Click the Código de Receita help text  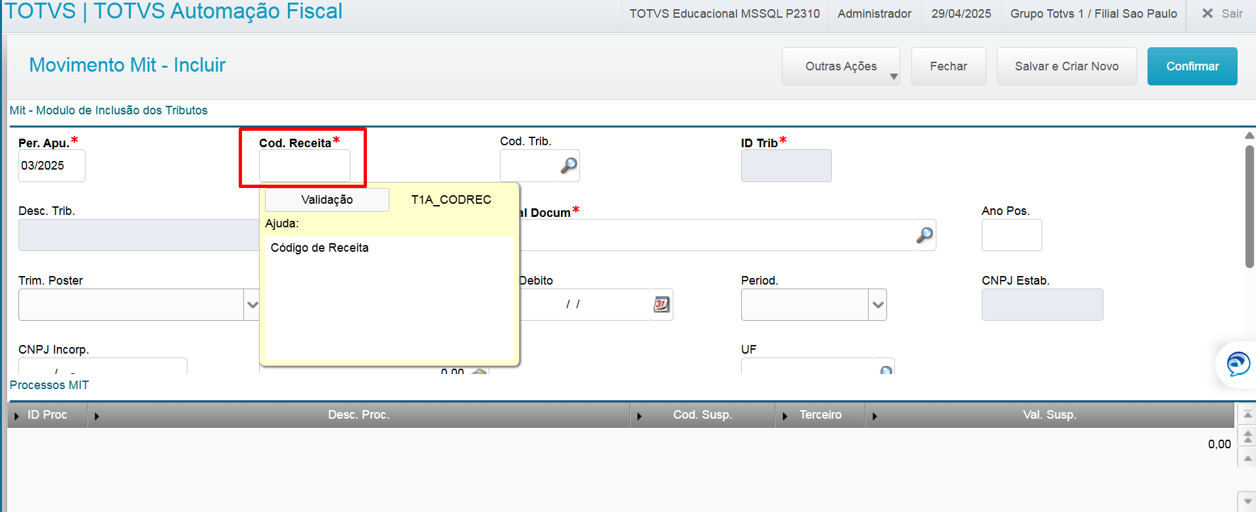coord(320,248)
